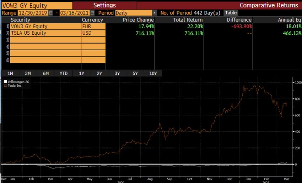The height and width of the screenshot is (183, 302).
Task: Set chart range to 3M
Action: (x=28, y=74)
